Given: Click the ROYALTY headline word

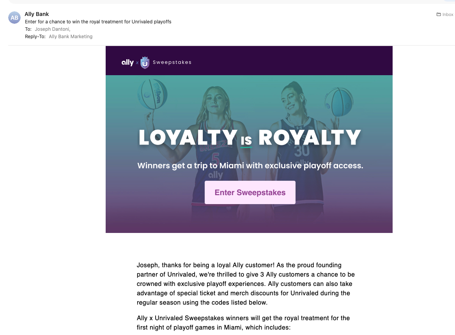Looking at the screenshot, I should (x=310, y=138).
